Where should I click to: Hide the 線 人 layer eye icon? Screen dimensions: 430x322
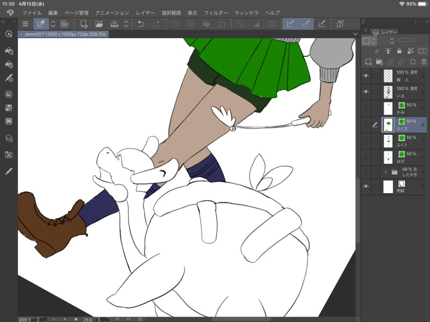(x=366, y=76)
